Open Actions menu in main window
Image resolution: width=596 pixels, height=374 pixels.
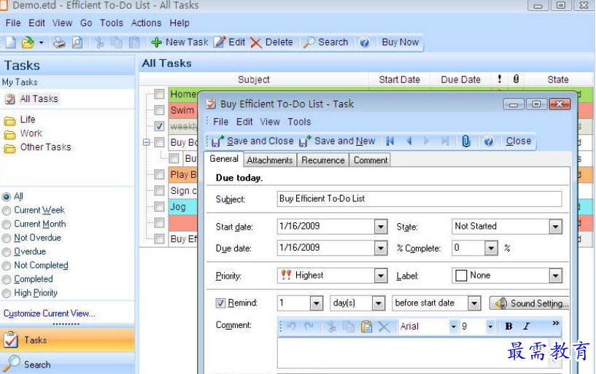[147, 23]
